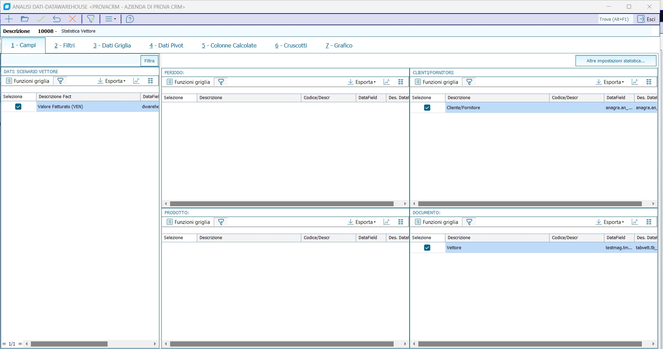663x349 pixels.
Task: Expand the toolbar list menu dropdown
Action: click(x=110, y=19)
